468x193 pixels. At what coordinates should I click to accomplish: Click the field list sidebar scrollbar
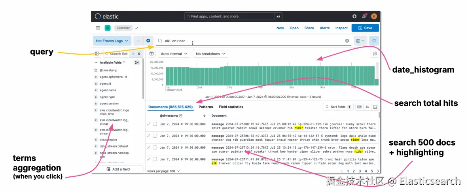click(143, 79)
